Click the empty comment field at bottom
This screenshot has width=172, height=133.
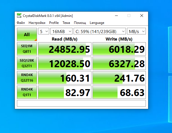pyautogui.click(x=81, y=103)
